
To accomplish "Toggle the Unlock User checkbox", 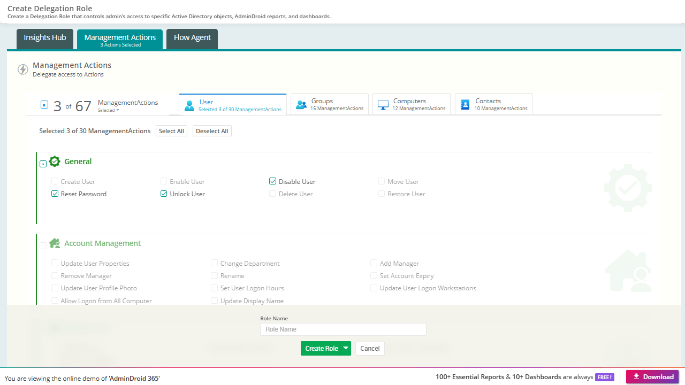I will [x=164, y=194].
